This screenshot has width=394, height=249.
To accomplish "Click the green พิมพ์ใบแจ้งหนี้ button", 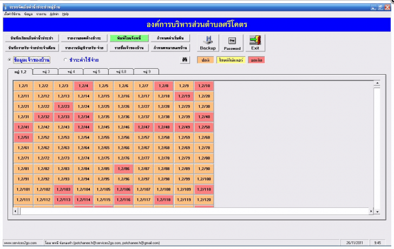I will pos(129,38).
